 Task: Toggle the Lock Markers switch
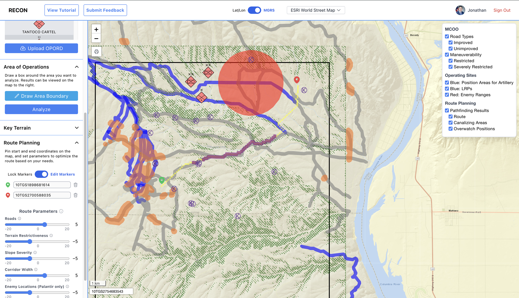pos(41,174)
